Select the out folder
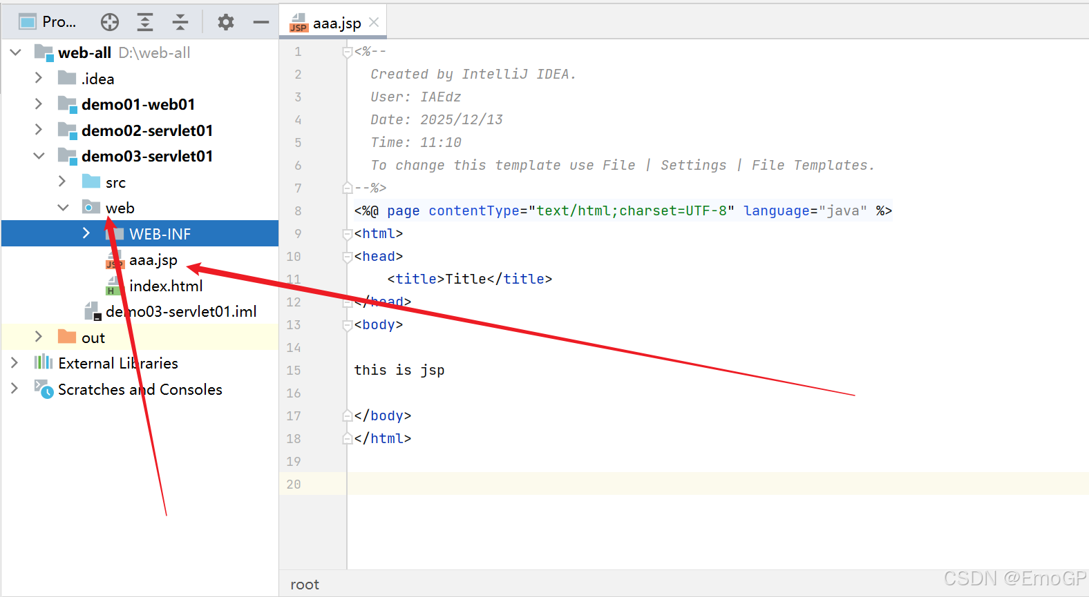The width and height of the screenshot is (1089, 597). click(140, 337)
